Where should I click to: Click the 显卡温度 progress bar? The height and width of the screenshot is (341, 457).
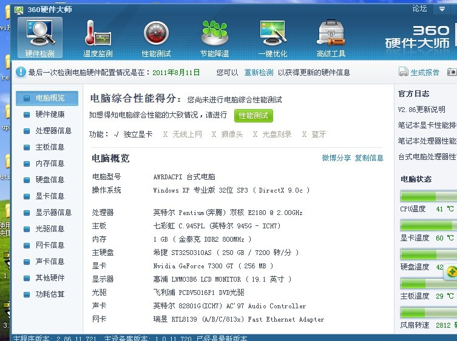tap(428, 225)
